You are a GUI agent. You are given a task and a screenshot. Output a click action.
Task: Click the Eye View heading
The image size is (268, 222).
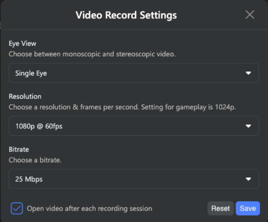23,44
